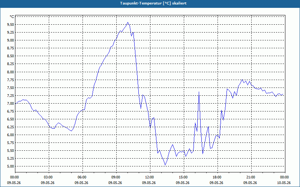The width and height of the screenshot is (300, 187).
Task: Select the 6,25 y-axis label
Action: [10, 127]
